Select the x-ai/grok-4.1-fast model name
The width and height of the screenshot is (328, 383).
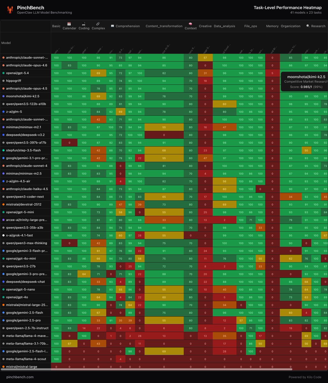(20, 235)
